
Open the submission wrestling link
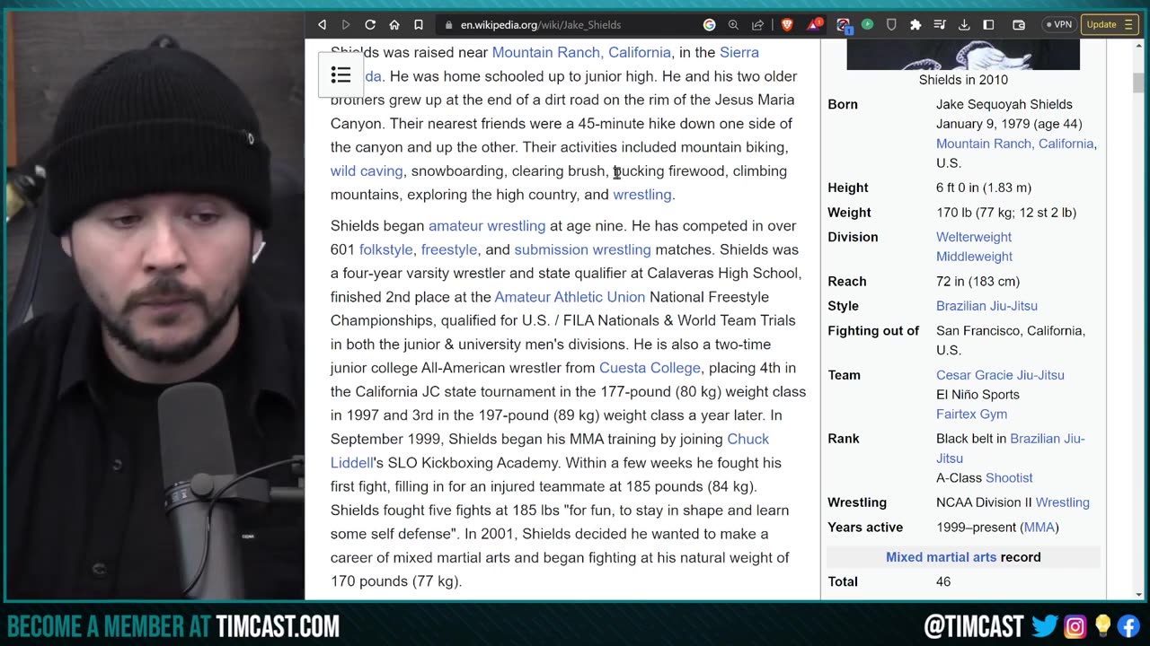pos(582,249)
